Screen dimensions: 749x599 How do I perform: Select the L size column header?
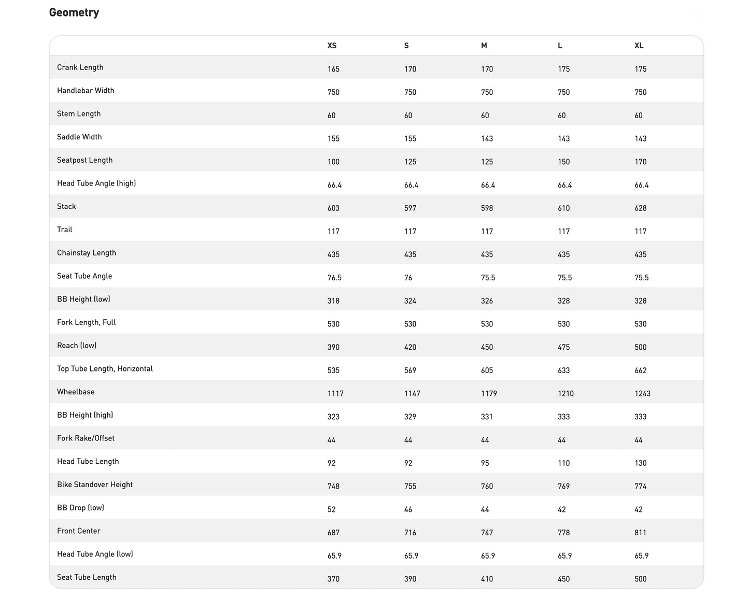pyautogui.click(x=560, y=46)
